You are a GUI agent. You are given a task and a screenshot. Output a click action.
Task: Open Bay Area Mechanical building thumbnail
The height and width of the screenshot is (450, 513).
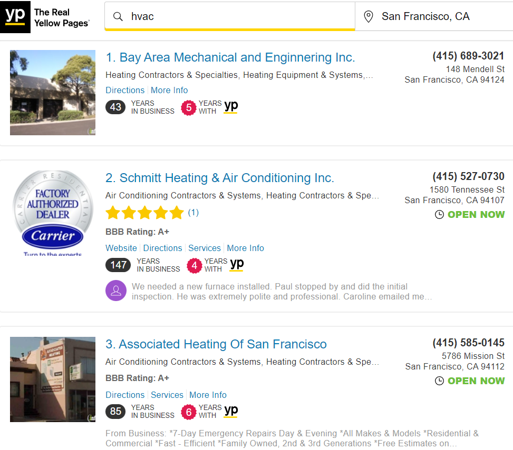(x=53, y=93)
